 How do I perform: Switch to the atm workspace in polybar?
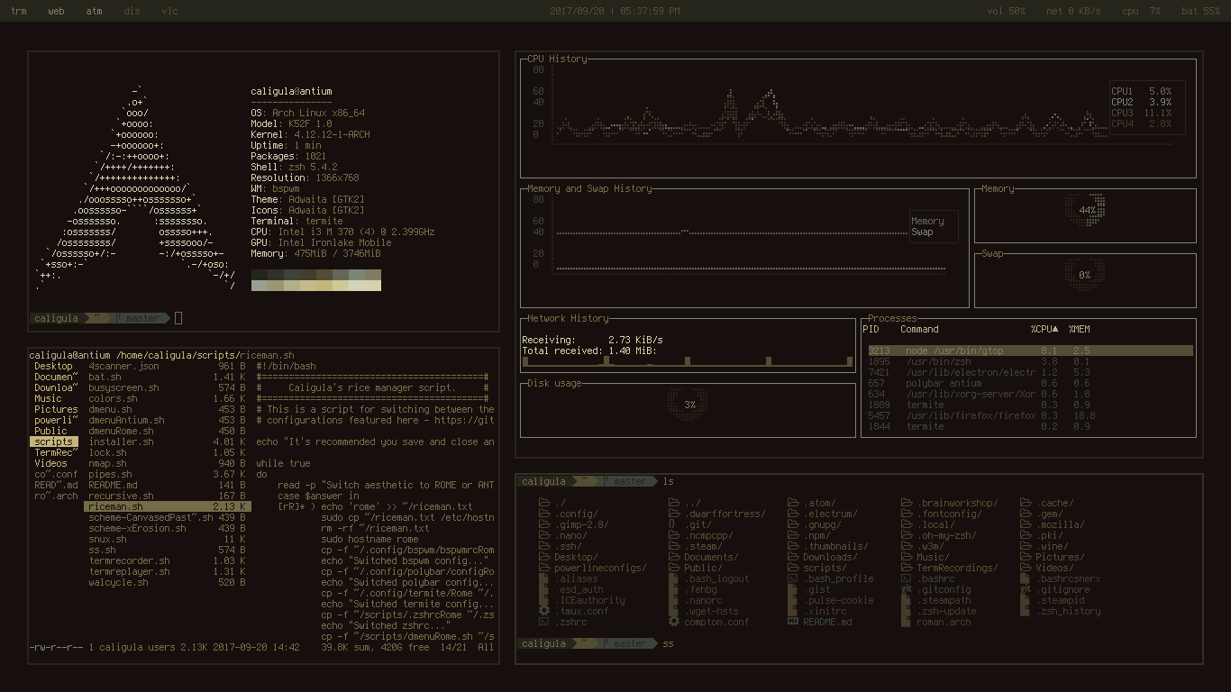(94, 12)
